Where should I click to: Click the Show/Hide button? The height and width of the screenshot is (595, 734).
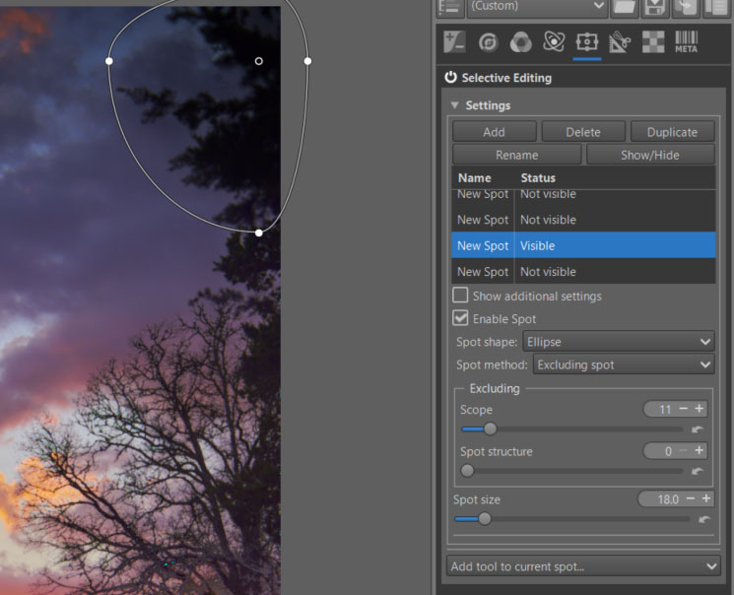click(650, 155)
